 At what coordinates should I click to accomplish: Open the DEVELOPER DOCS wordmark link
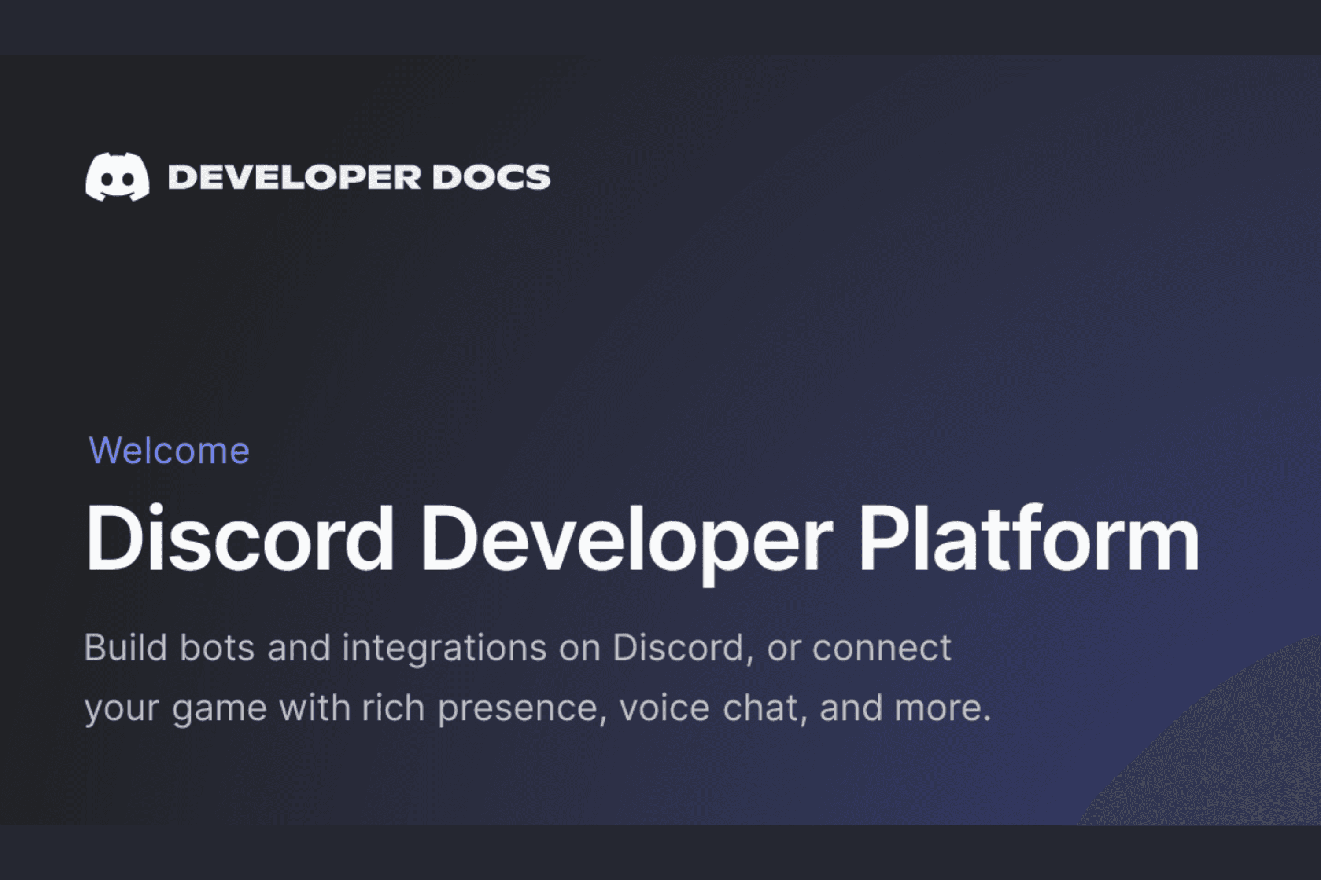(359, 177)
